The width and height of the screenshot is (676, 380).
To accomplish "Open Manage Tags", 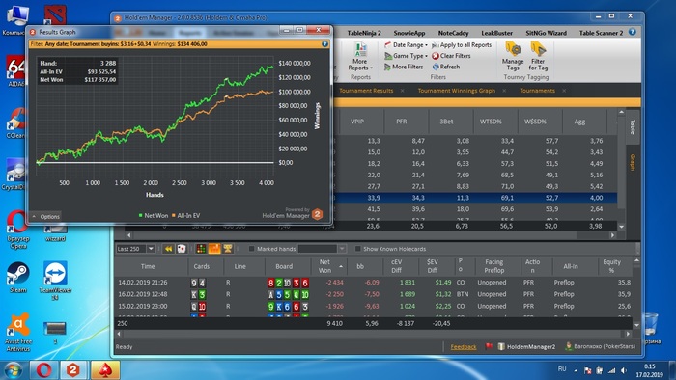I will [513, 56].
